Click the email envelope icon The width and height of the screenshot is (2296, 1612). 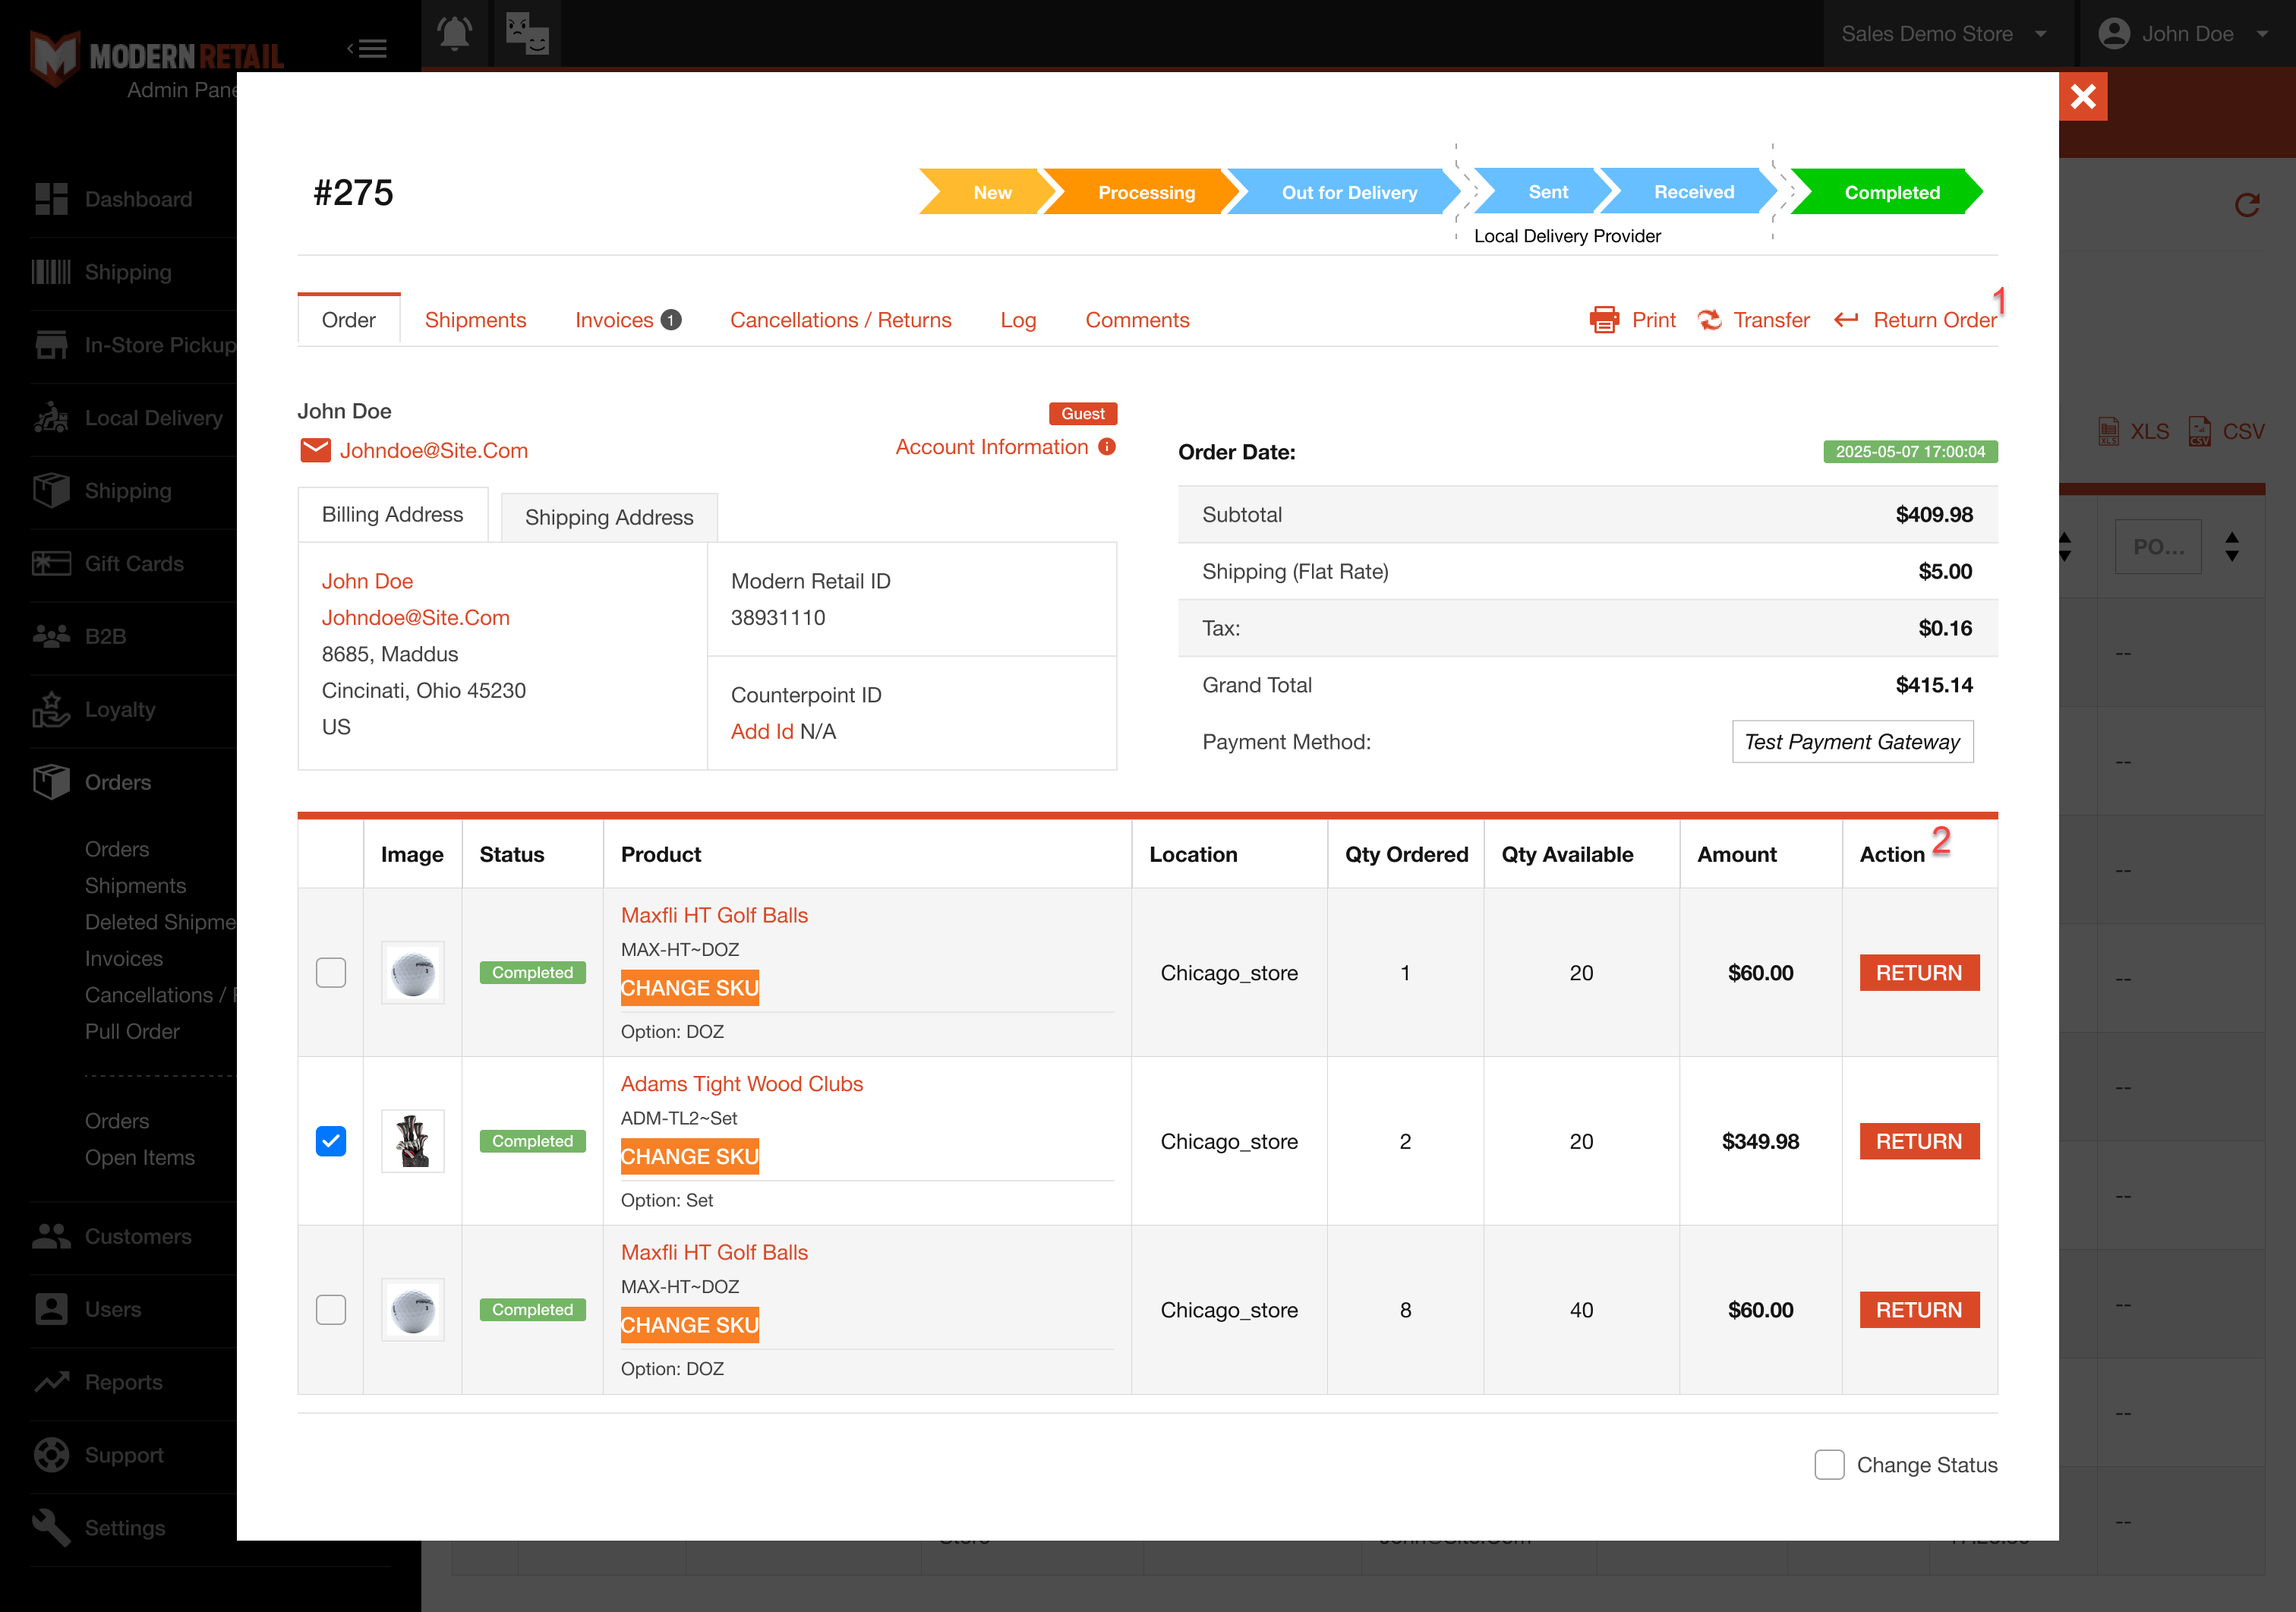[x=315, y=450]
